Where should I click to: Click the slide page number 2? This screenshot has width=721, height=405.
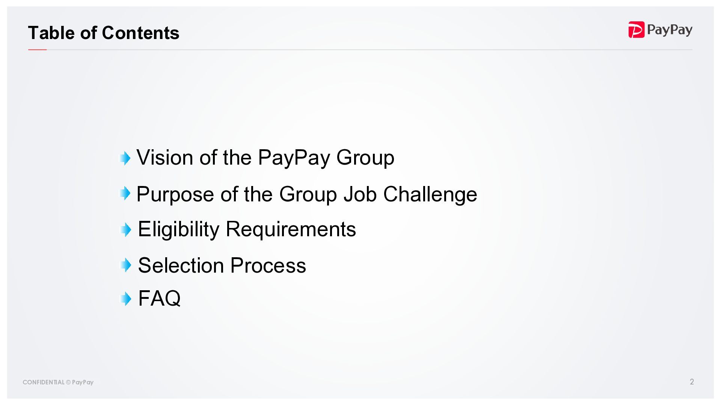pyautogui.click(x=692, y=382)
